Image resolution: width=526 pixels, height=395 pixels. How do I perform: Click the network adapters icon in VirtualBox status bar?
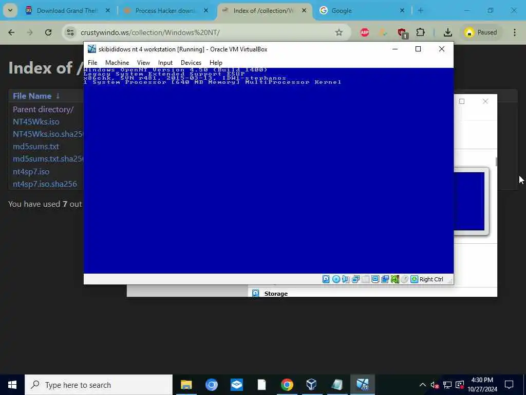click(355, 279)
